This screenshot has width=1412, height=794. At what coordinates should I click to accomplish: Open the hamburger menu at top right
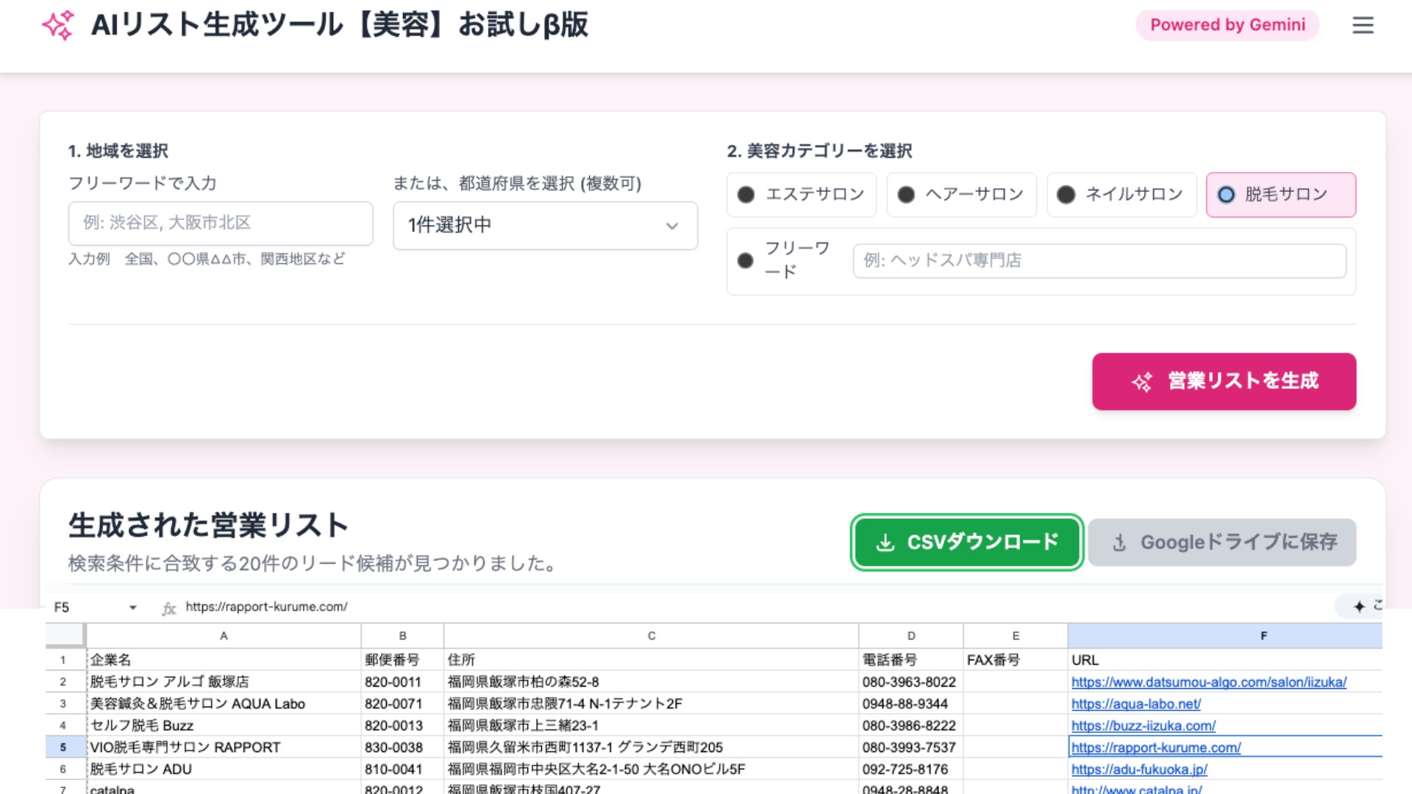coord(1363,25)
